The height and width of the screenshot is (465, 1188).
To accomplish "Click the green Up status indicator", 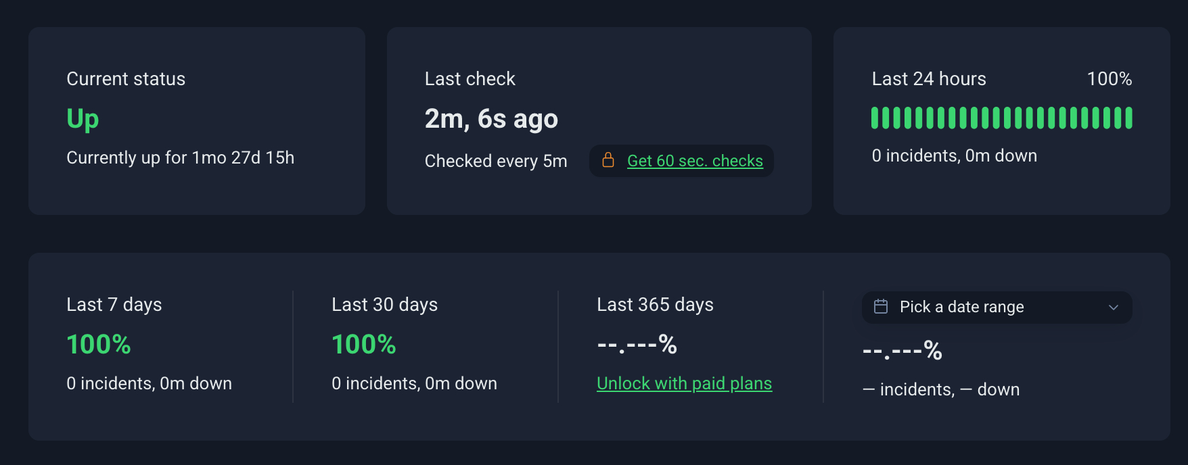I will (83, 118).
